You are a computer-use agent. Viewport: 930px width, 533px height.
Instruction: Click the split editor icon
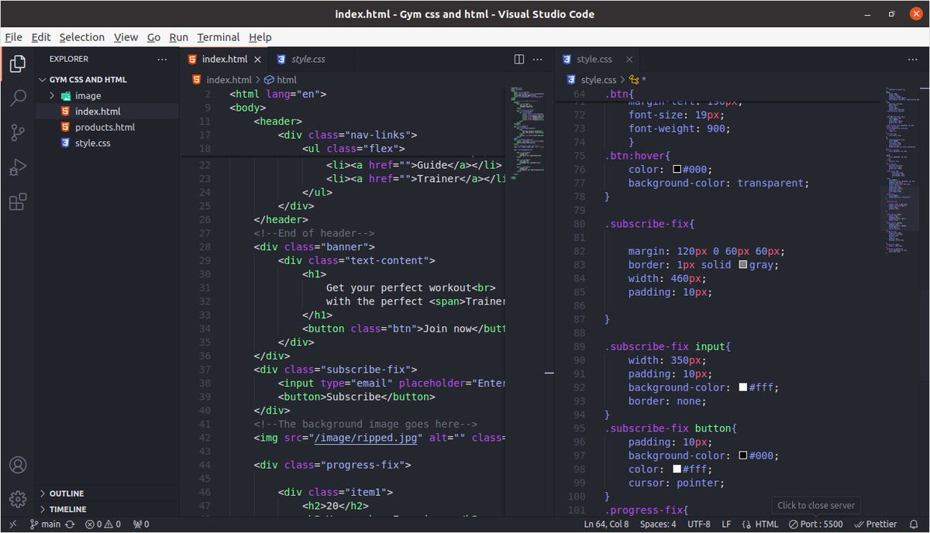coord(518,59)
